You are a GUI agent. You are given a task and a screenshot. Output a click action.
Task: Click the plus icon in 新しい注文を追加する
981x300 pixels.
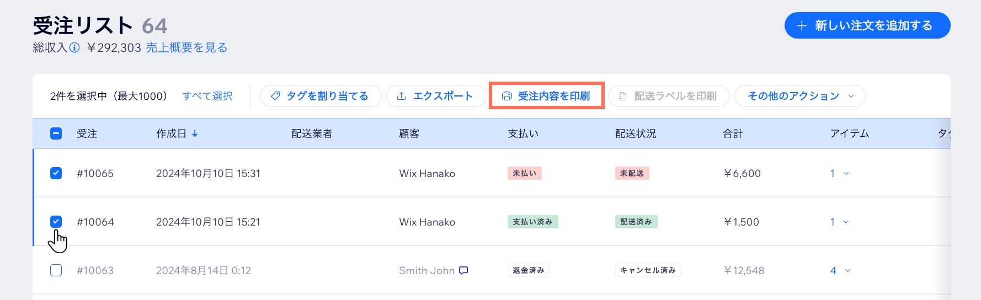coord(802,26)
